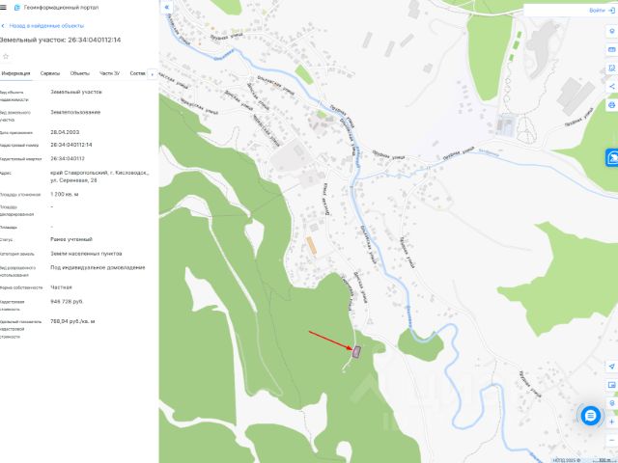Zoom out of the map
The width and height of the screenshot is (618, 463).
click(x=611, y=440)
